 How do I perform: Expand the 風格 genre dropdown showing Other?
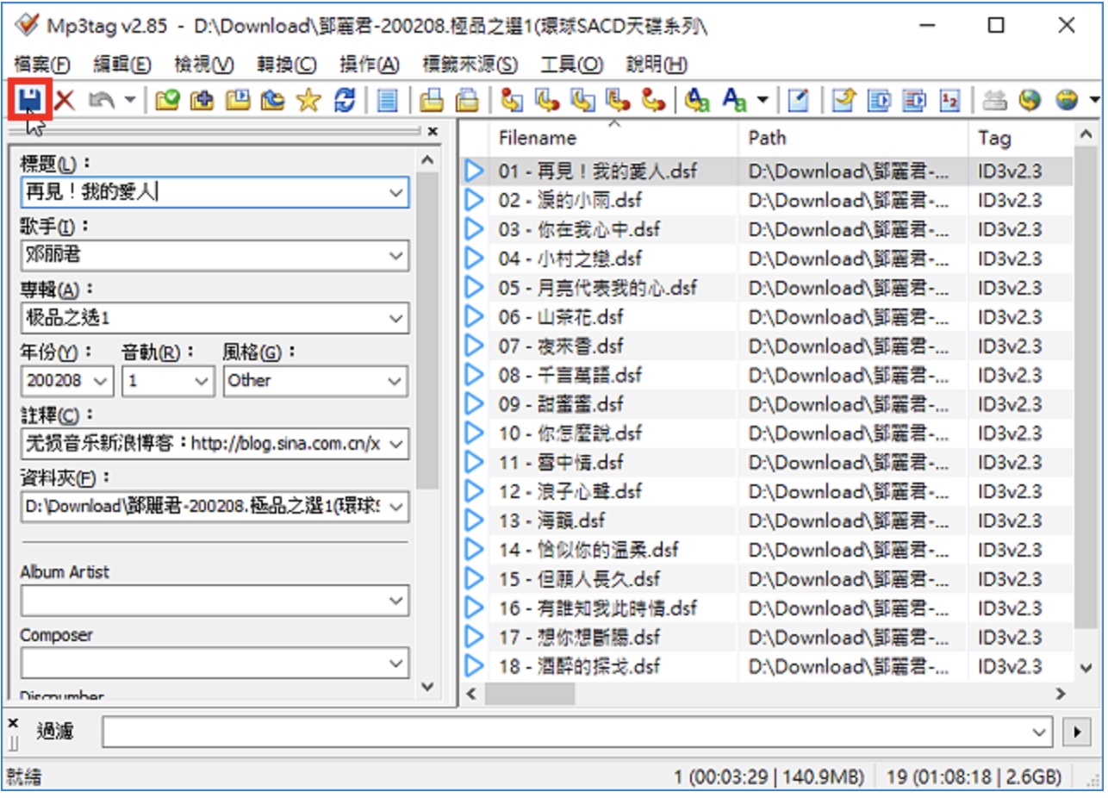click(396, 381)
